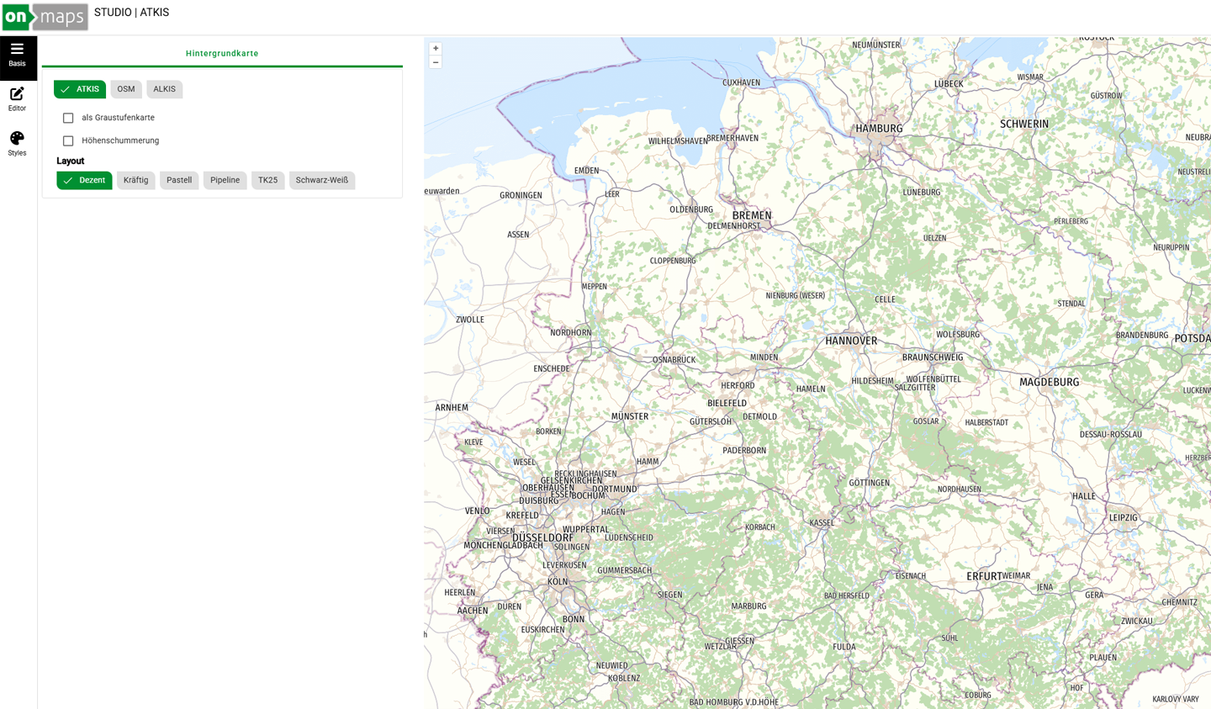Click the Leipzig label on map

coord(1123,517)
